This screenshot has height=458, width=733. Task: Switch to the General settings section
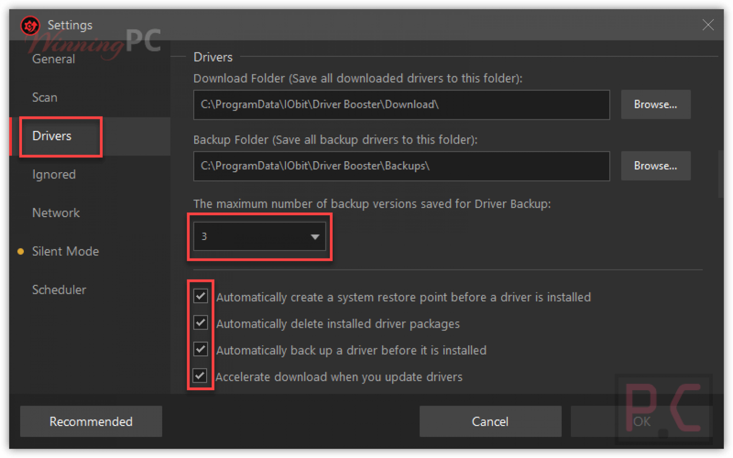53,59
